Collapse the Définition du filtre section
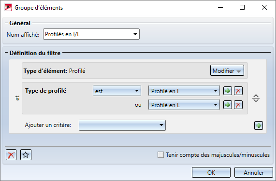276x181 pixels. 6,53
